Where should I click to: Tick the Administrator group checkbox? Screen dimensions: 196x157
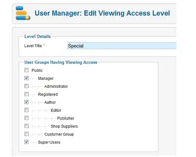click(26, 86)
